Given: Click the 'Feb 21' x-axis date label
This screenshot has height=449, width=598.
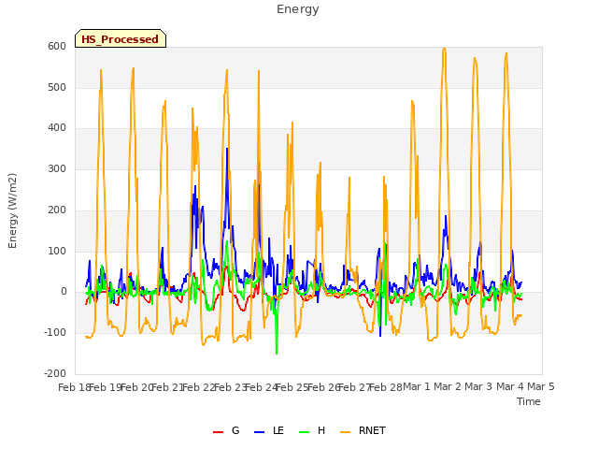Looking at the screenshot, I should click(168, 387).
